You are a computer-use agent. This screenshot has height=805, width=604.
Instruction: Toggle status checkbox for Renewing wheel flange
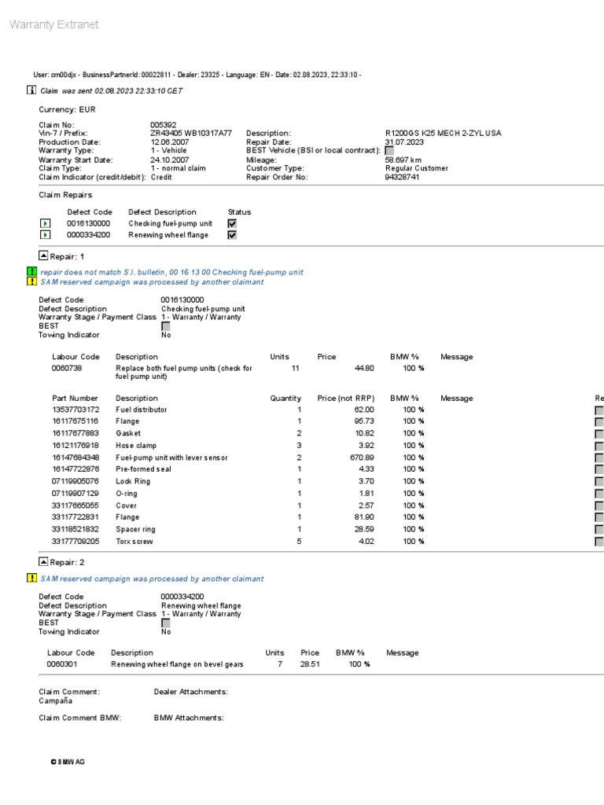[232, 234]
